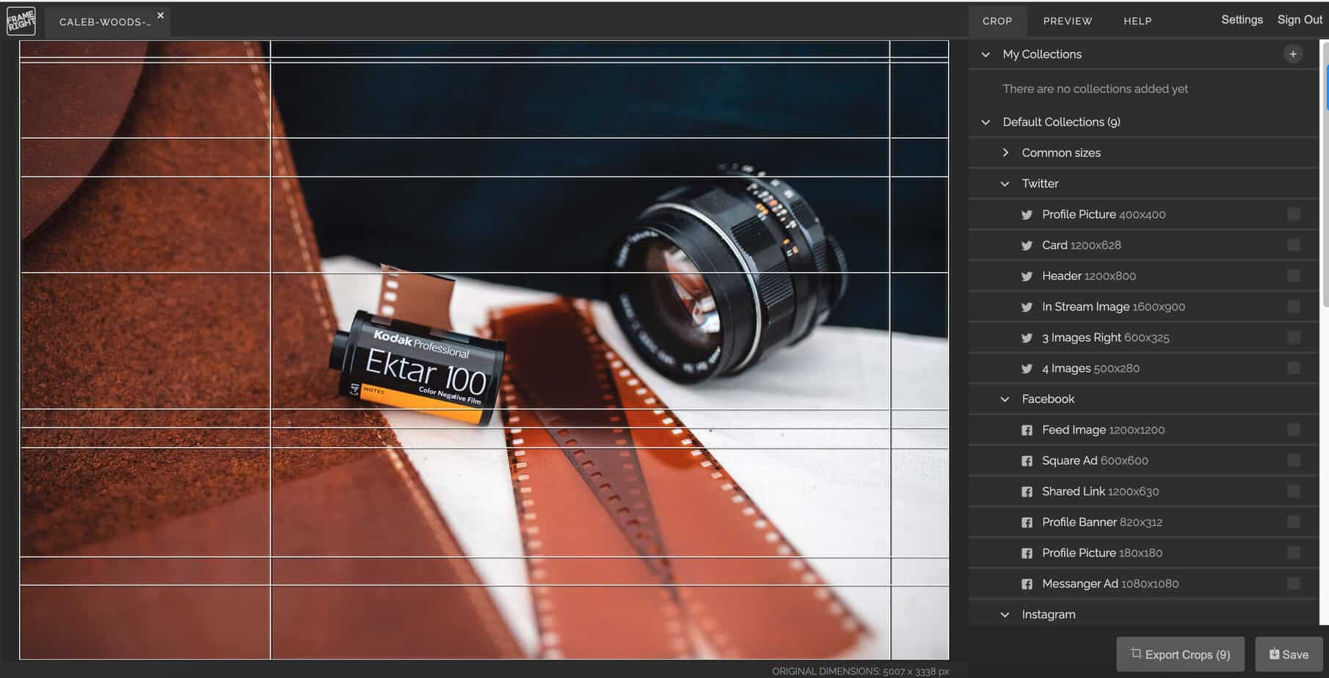
Task: Click the Frame Right logo icon
Action: [21, 21]
